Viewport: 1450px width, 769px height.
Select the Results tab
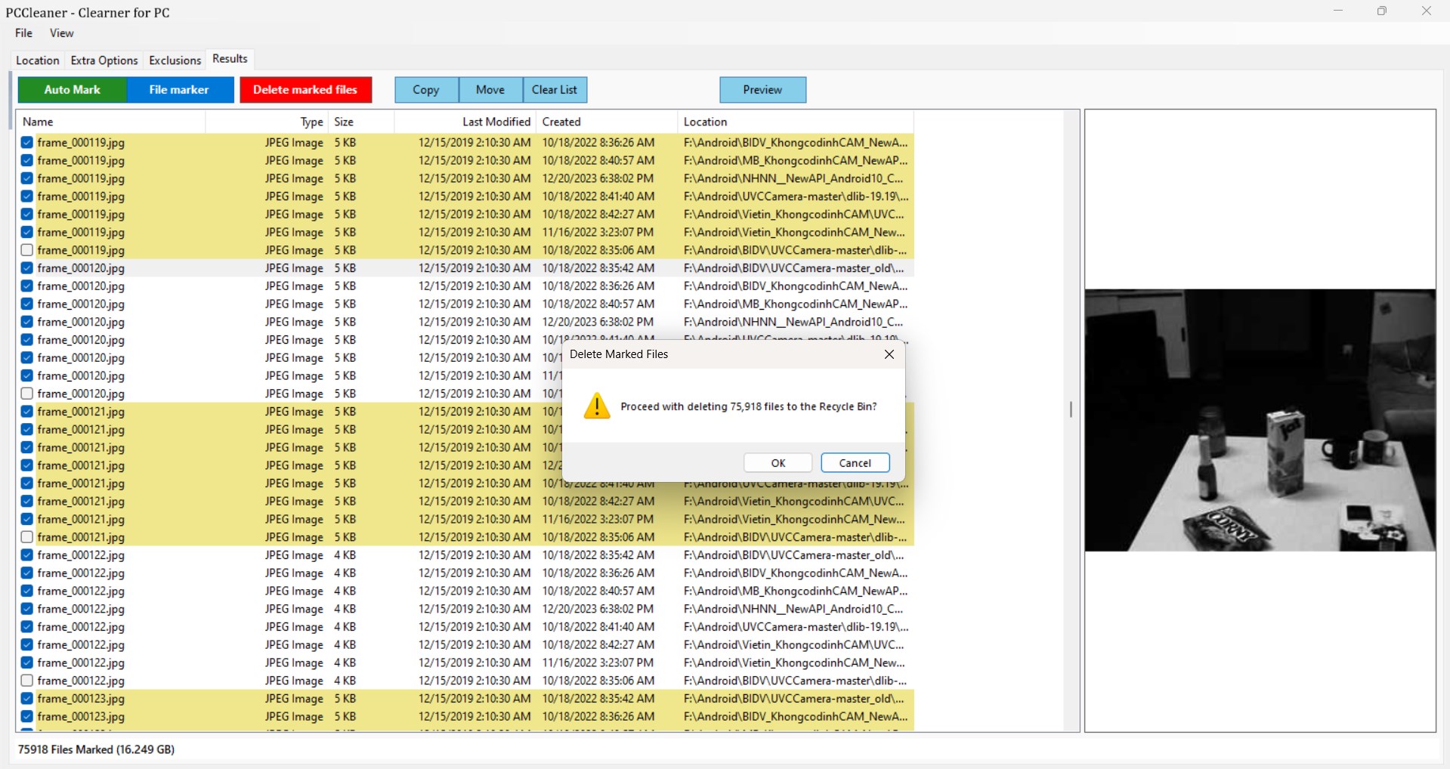[x=230, y=59]
